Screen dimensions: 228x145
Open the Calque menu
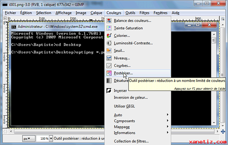pos(96,13)
